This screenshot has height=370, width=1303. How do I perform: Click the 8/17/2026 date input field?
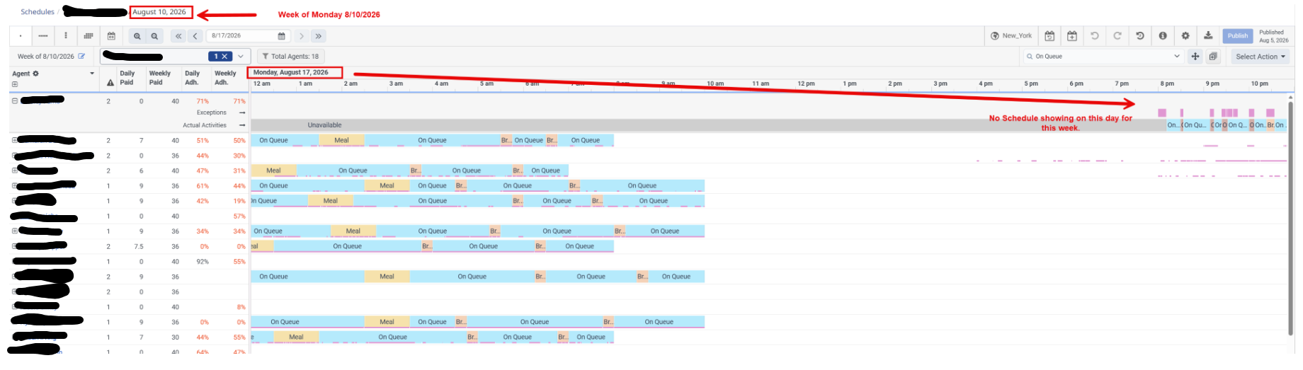click(249, 36)
